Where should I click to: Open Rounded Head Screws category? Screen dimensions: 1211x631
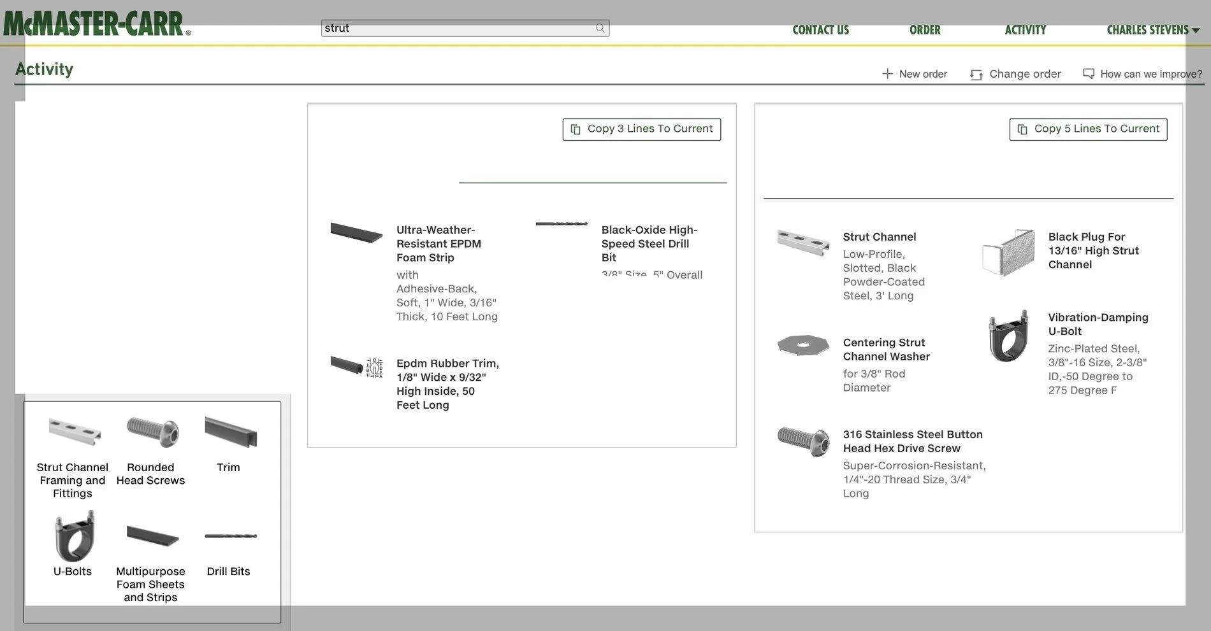[150, 451]
